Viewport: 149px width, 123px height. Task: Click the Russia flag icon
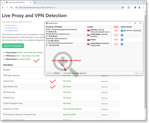[x=88, y=40]
